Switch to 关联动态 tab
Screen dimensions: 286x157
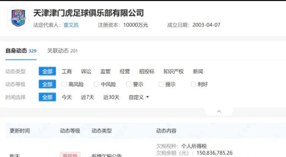click(62, 51)
